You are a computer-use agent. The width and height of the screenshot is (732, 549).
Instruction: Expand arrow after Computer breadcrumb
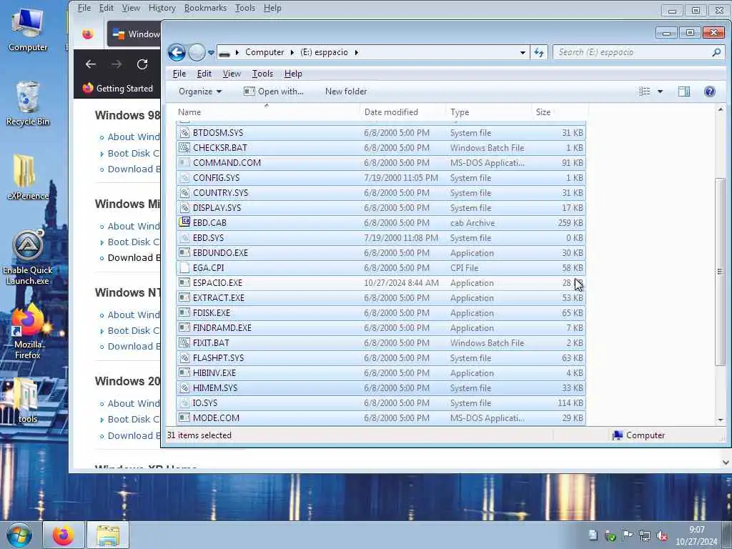tap(292, 52)
